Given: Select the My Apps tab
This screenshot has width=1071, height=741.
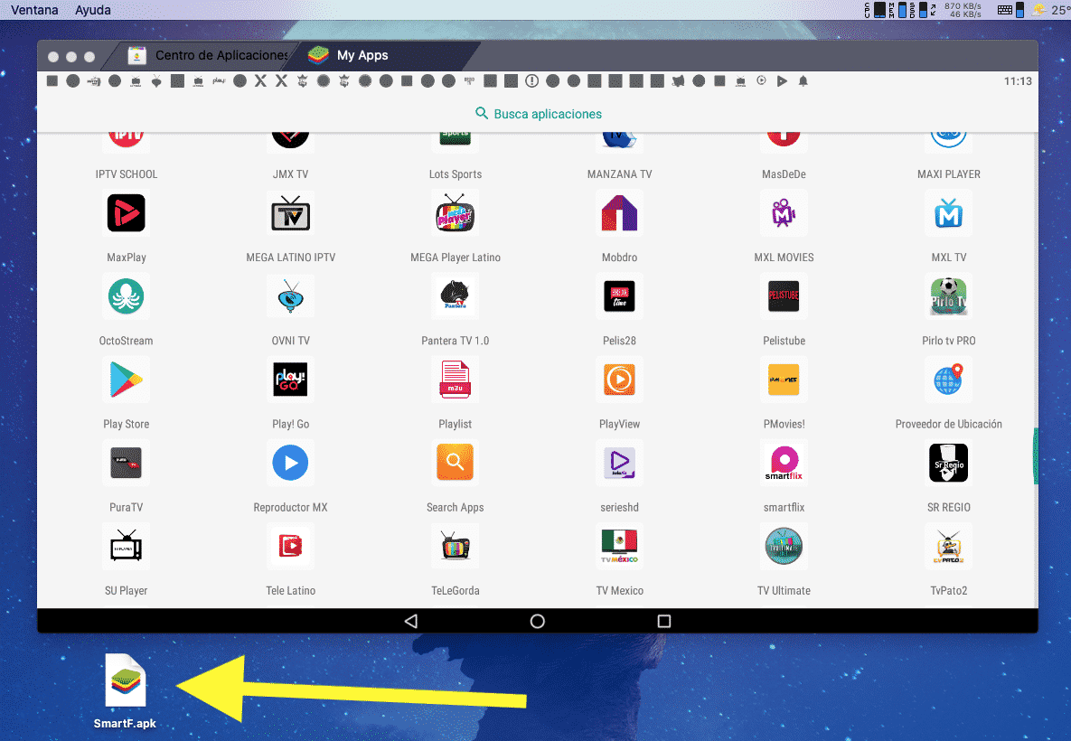Looking at the screenshot, I should click(x=362, y=55).
